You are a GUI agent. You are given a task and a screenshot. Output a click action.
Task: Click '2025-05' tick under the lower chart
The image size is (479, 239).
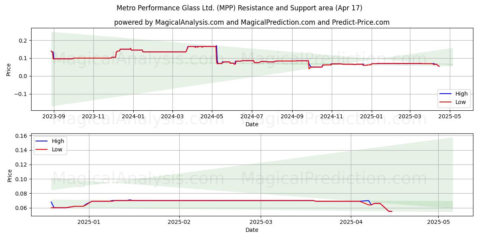click(x=438, y=222)
